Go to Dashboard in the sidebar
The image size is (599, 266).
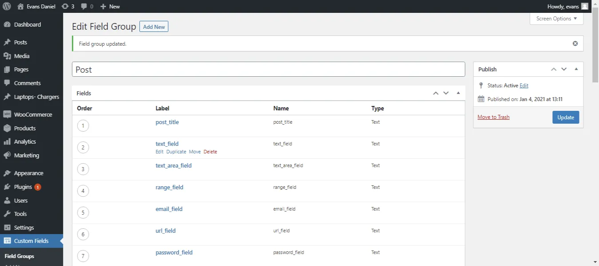[x=27, y=24]
